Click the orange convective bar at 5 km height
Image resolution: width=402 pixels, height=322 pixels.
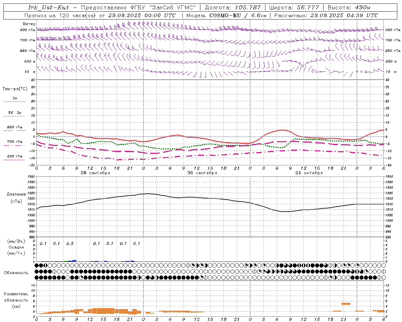coord(346,304)
